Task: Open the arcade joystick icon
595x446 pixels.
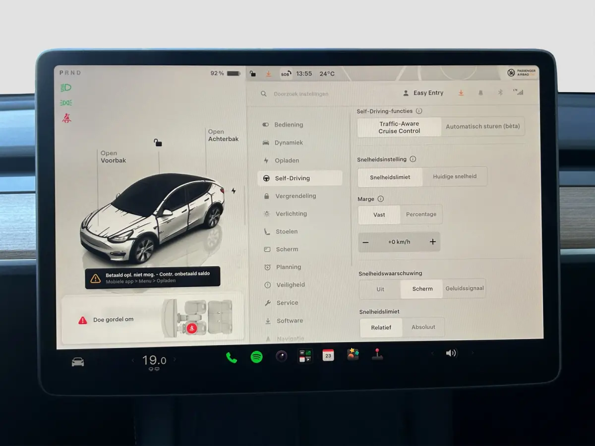Action: pos(377,354)
